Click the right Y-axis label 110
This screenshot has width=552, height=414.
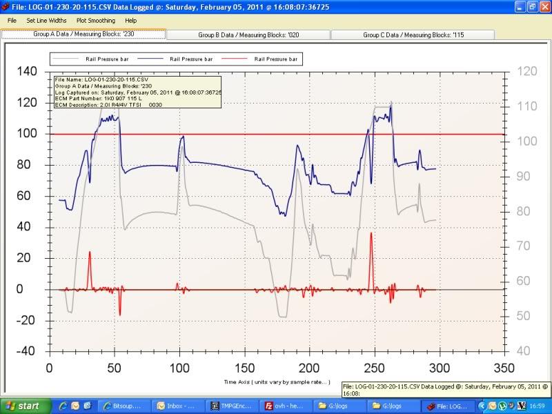[x=527, y=106]
